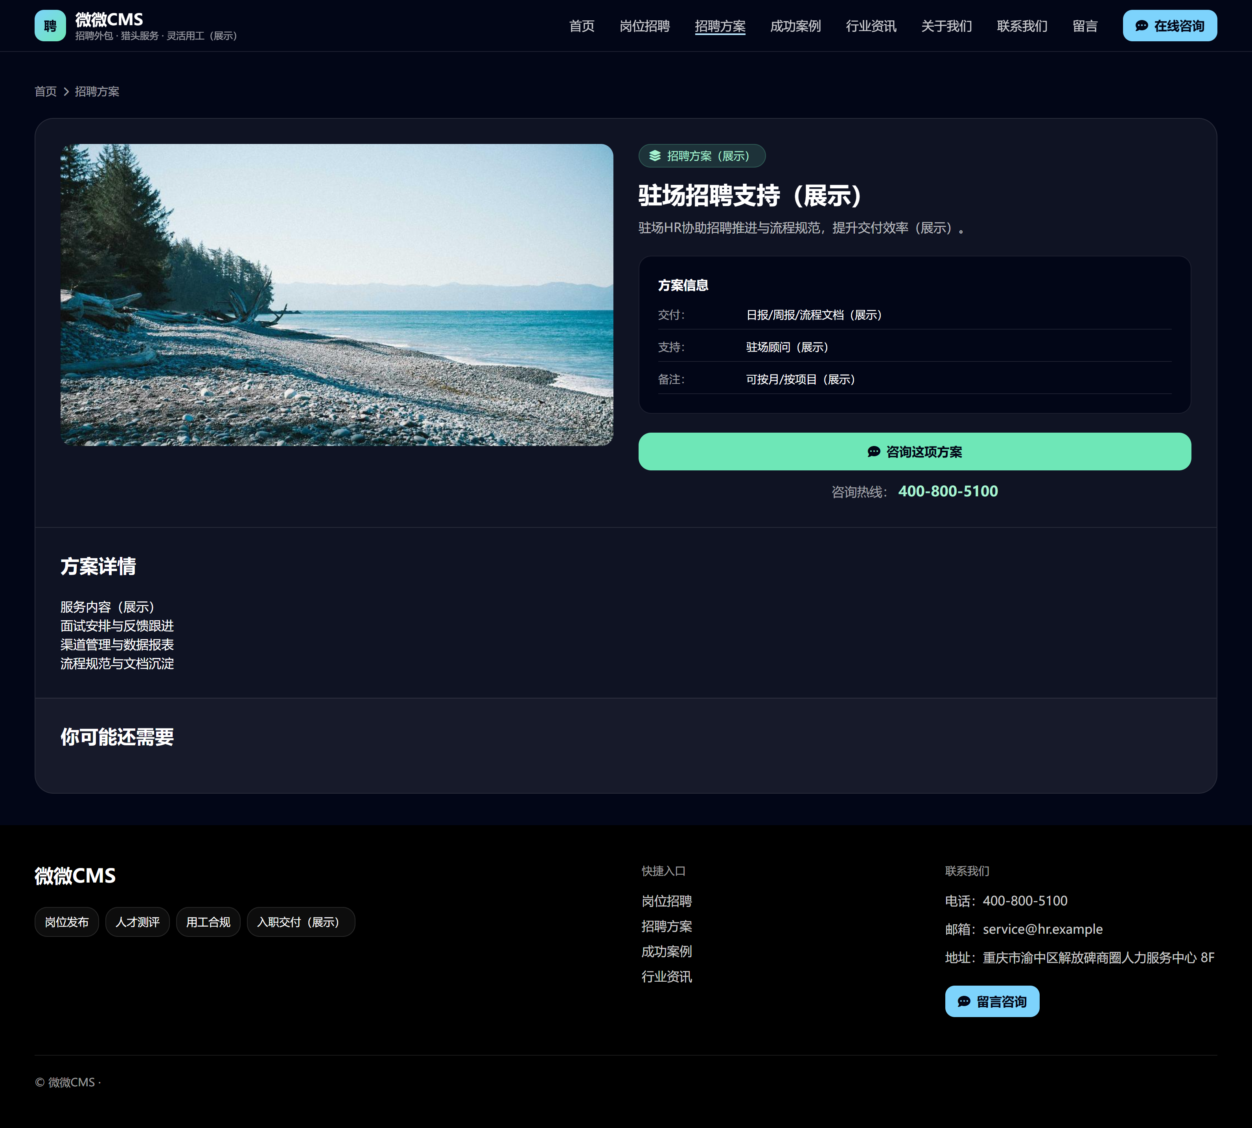The width and height of the screenshot is (1252, 1128).
Task: Click the layers icon in 招聘方案 badge
Action: [654, 156]
